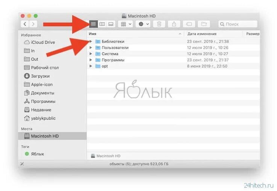Screen dimensions: 277x191
Task: Focus the Поиск search field
Action: coord(238,24)
